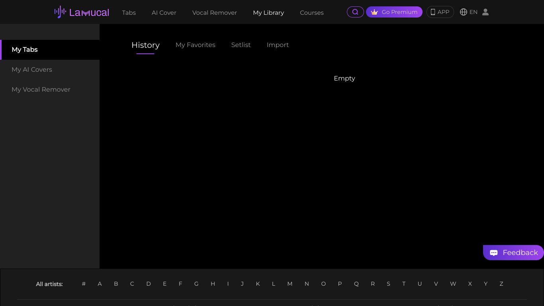This screenshot has width=544, height=306.
Task: Browse artists starting with U
Action: 420,284
